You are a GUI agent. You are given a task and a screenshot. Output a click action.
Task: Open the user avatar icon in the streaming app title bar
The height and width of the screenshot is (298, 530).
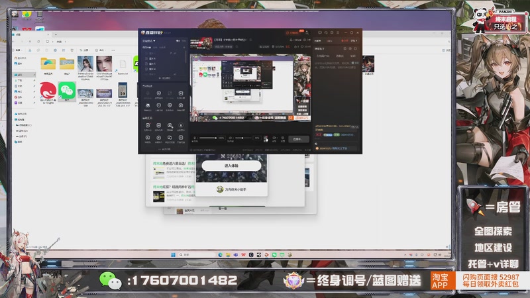(307, 32)
